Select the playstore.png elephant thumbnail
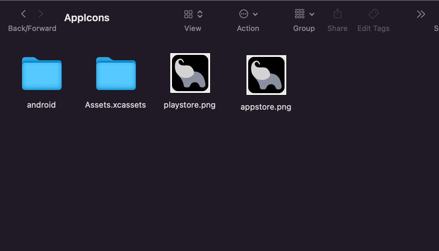The image size is (439, 251). coord(190,73)
